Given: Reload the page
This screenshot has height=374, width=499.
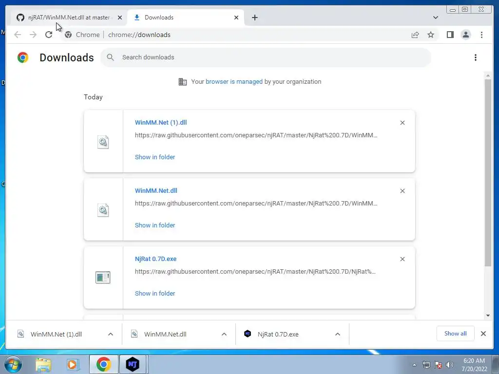Looking at the screenshot, I should coord(49,35).
